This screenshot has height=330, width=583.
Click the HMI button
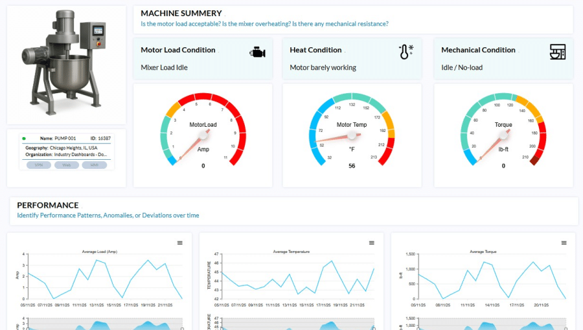95,165
